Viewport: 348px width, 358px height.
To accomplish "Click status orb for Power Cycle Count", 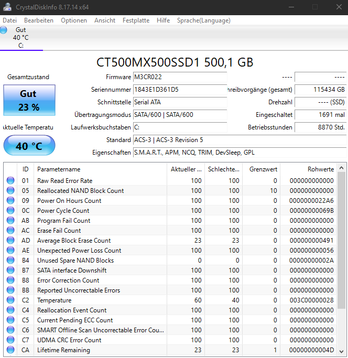I will click(10, 210).
